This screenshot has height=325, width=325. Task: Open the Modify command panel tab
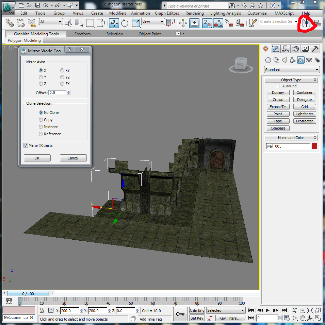click(276, 49)
